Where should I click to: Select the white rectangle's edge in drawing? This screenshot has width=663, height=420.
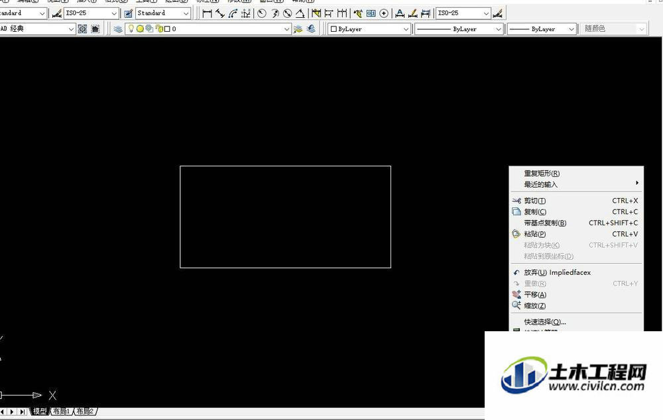click(285, 166)
